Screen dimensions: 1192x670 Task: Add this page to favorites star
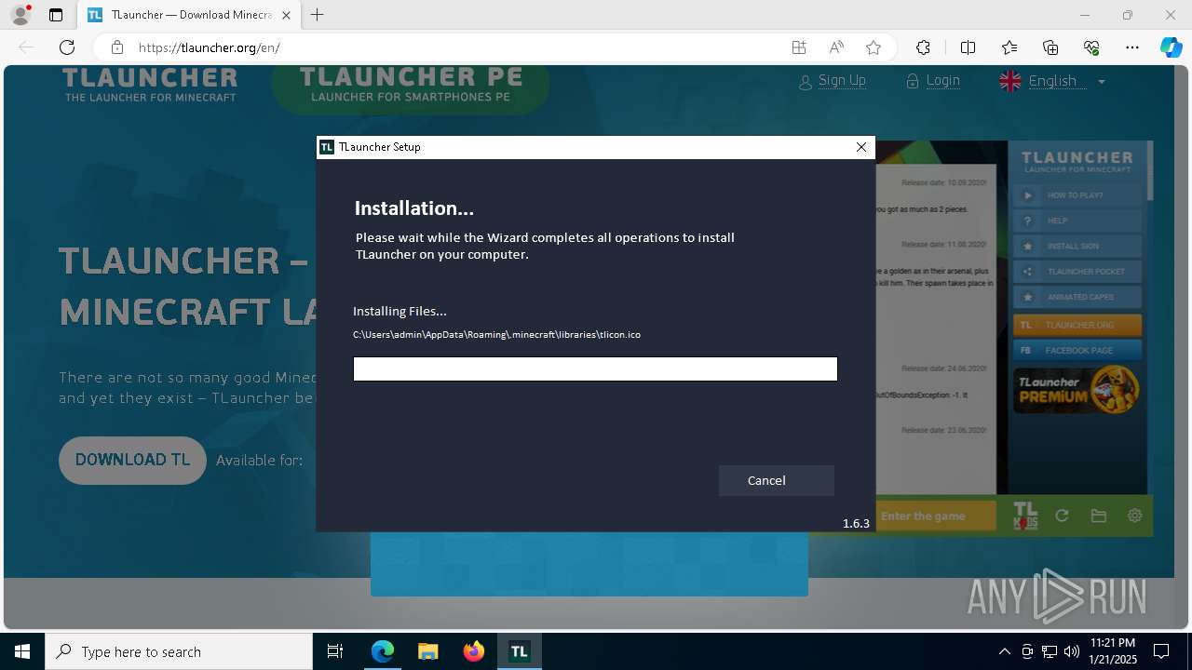pos(874,47)
